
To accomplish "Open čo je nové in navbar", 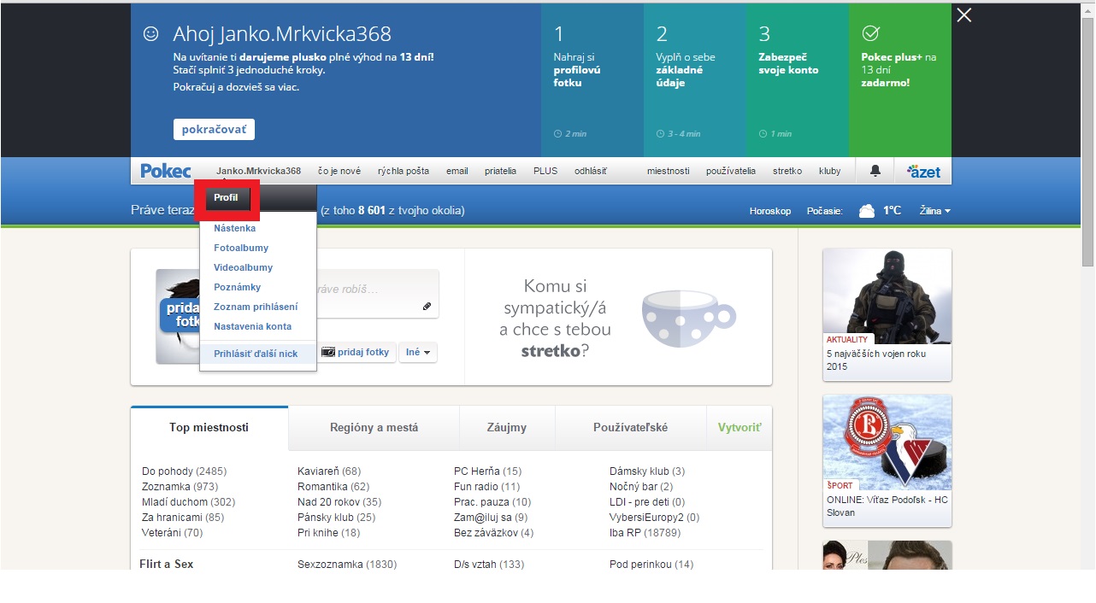I will click(x=339, y=171).
